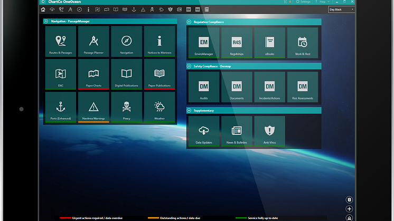394x221 pixels.
Task: Open the Notices to Mariners tile
Action: (x=160, y=41)
